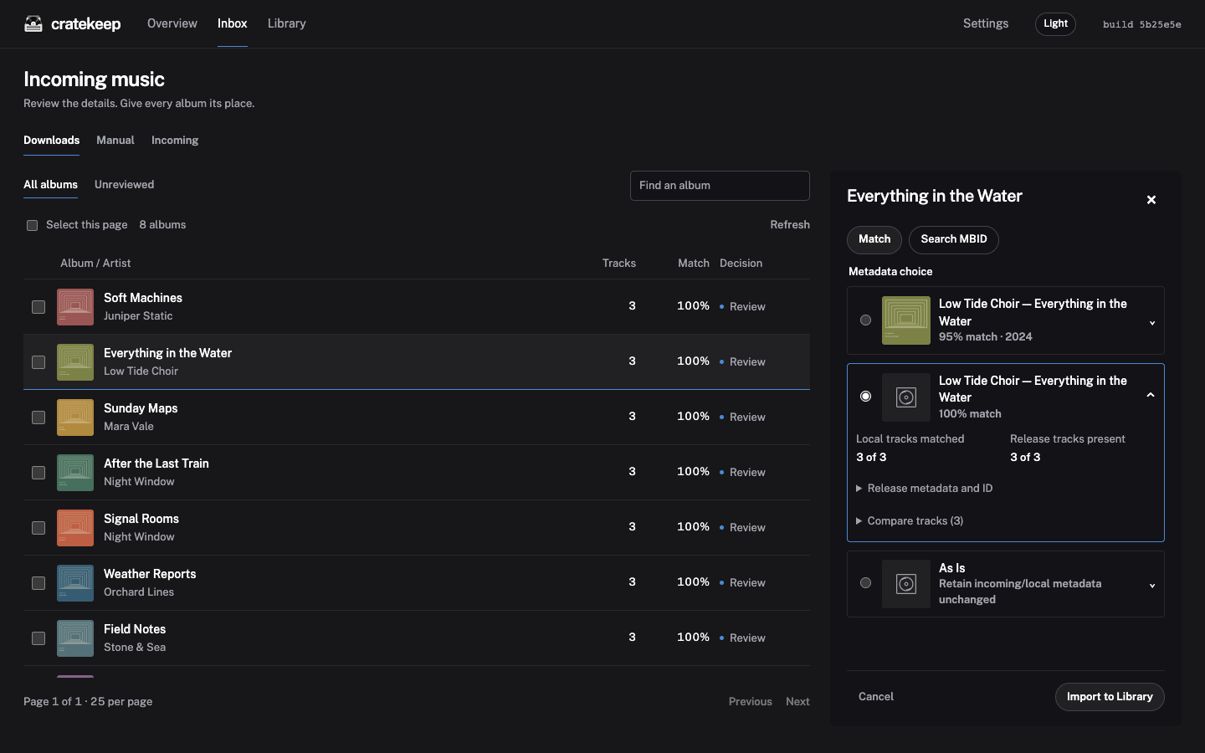Select the 100% match metadata radio button

pyautogui.click(x=866, y=397)
